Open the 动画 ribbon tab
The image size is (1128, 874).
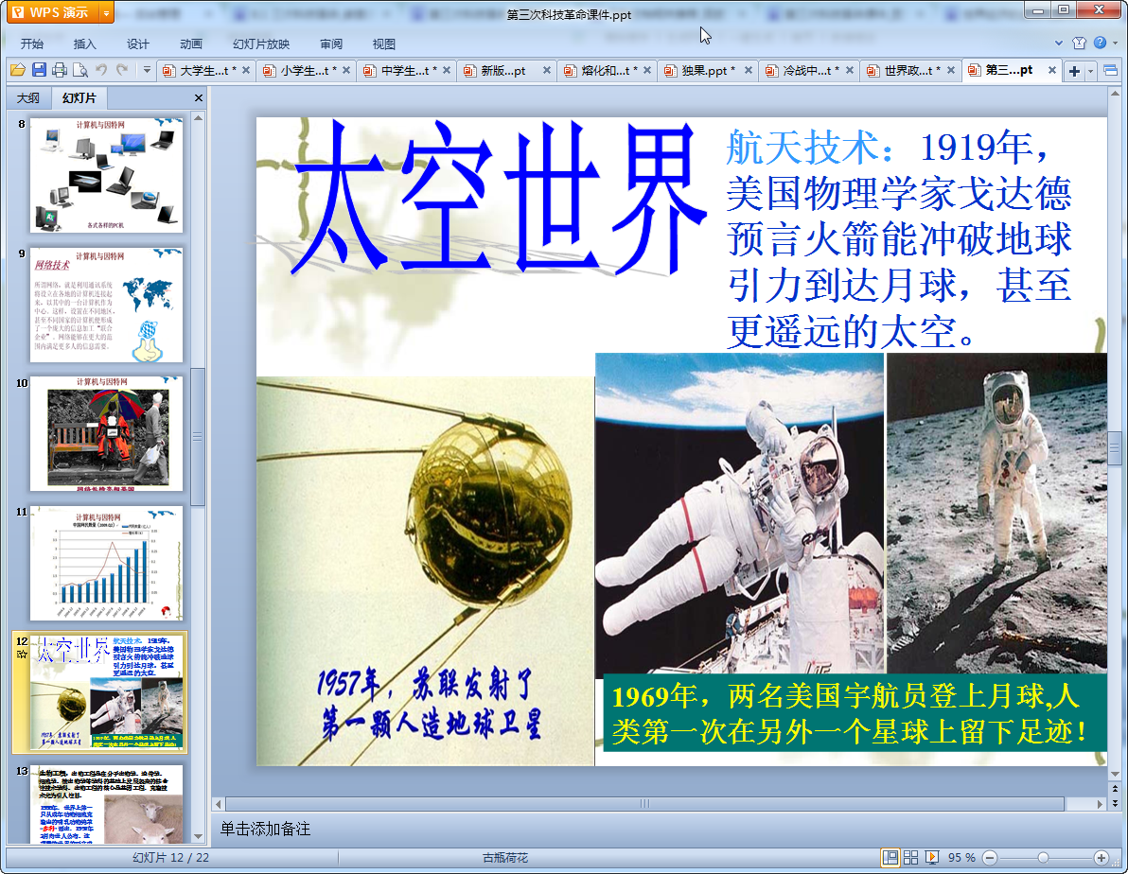point(191,44)
